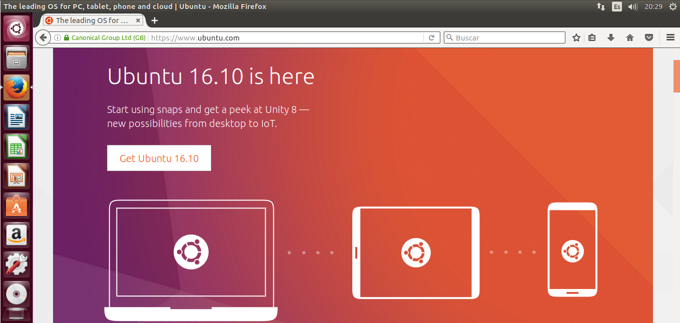Click the Get Ubuntu 16.10 button
This screenshot has height=323, width=680.
point(159,157)
